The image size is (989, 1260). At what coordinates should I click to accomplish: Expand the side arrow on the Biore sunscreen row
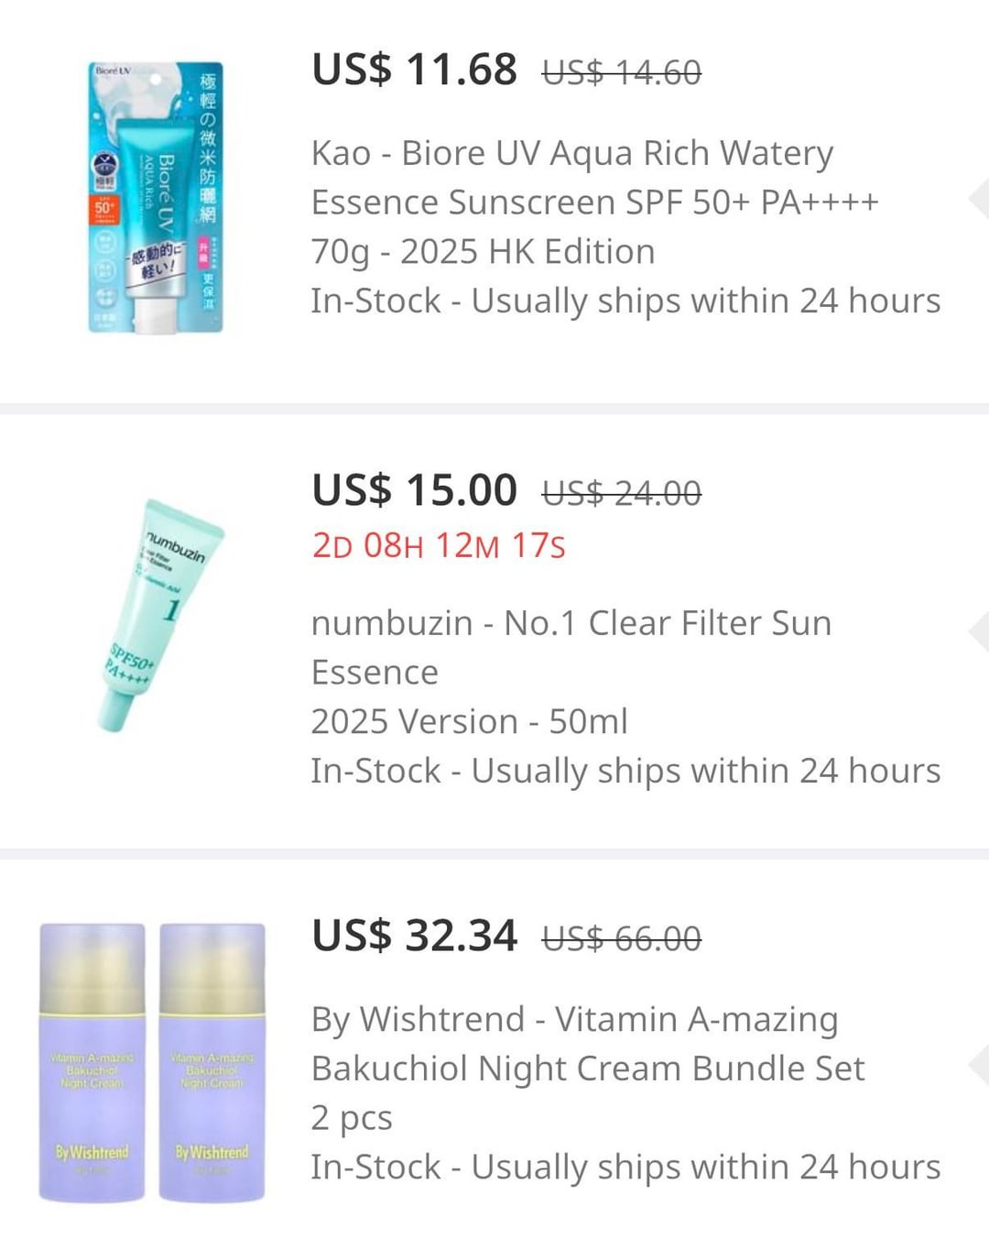click(978, 200)
